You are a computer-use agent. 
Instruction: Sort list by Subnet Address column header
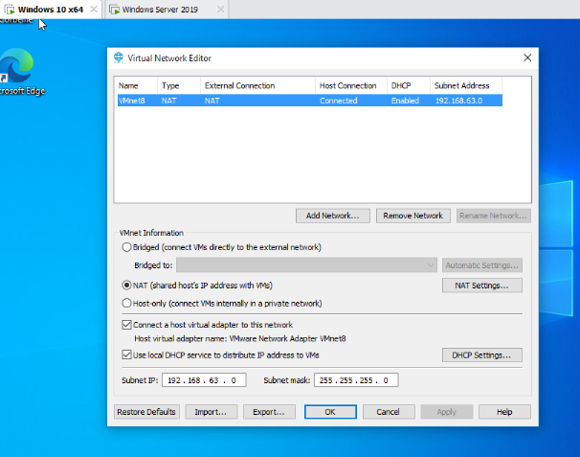(x=465, y=85)
